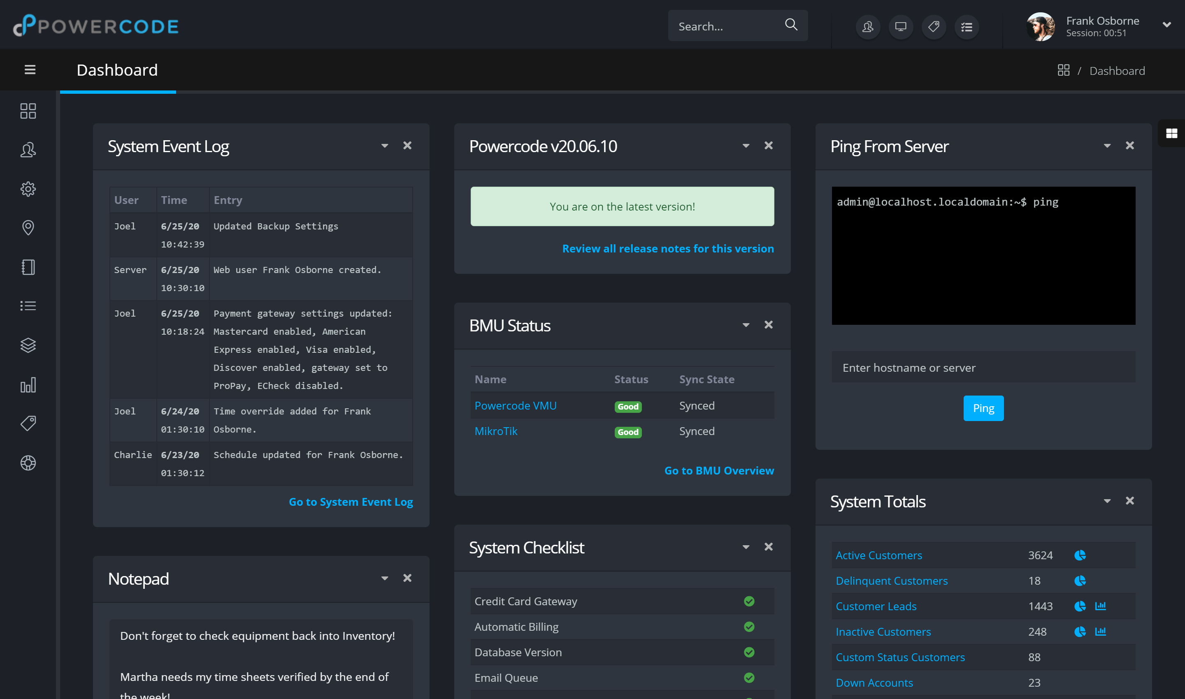Open the lifebuoy support sidebar icon

(x=28, y=463)
